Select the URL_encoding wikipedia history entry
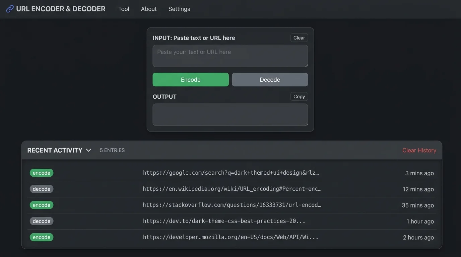 232,189
